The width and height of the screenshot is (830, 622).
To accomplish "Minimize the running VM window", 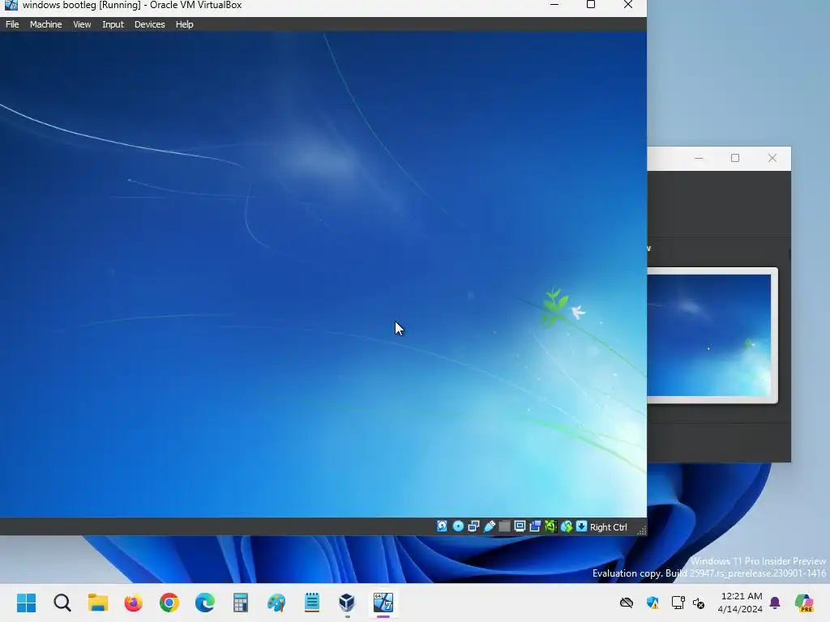I will [x=554, y=5].
